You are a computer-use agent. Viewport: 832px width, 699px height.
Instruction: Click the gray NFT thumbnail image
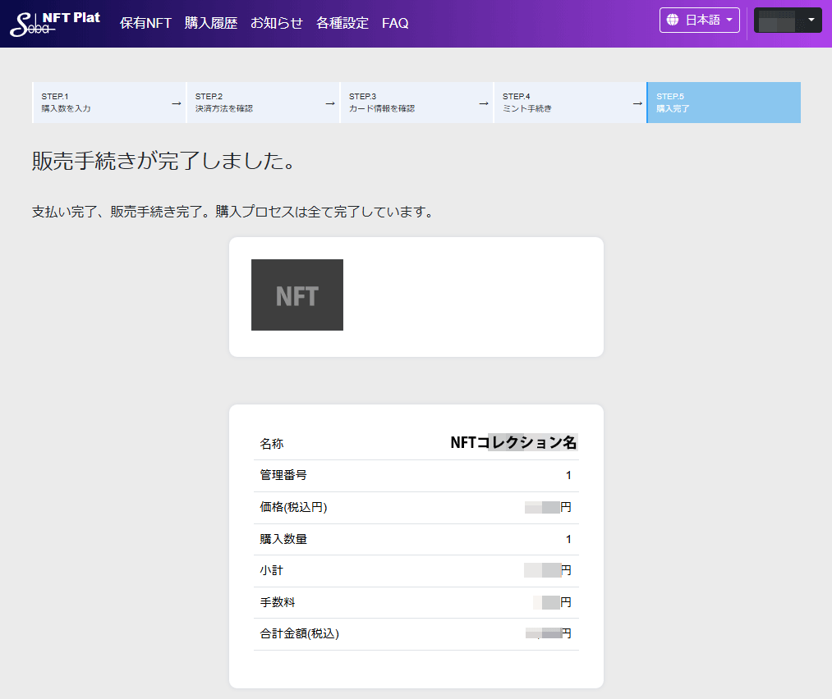pos(297,295)
